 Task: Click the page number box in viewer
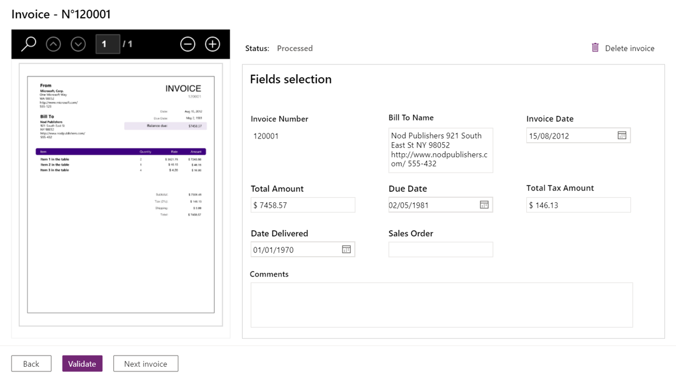(108, 44)
